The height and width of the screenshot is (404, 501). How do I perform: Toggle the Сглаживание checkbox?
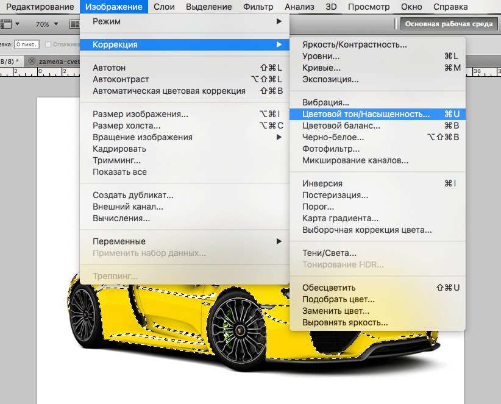coord(48,44)
